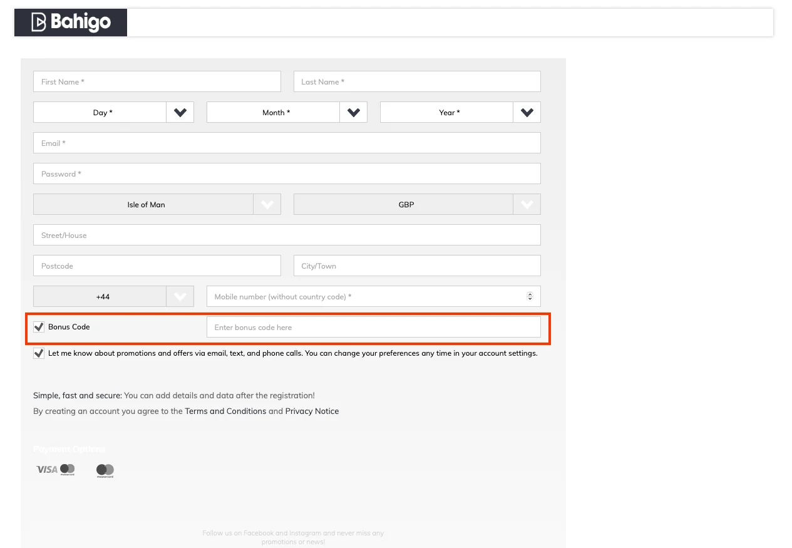Uncheck the Bonus Code checkbox
This screenshot has width=792, height=548.
39,327
